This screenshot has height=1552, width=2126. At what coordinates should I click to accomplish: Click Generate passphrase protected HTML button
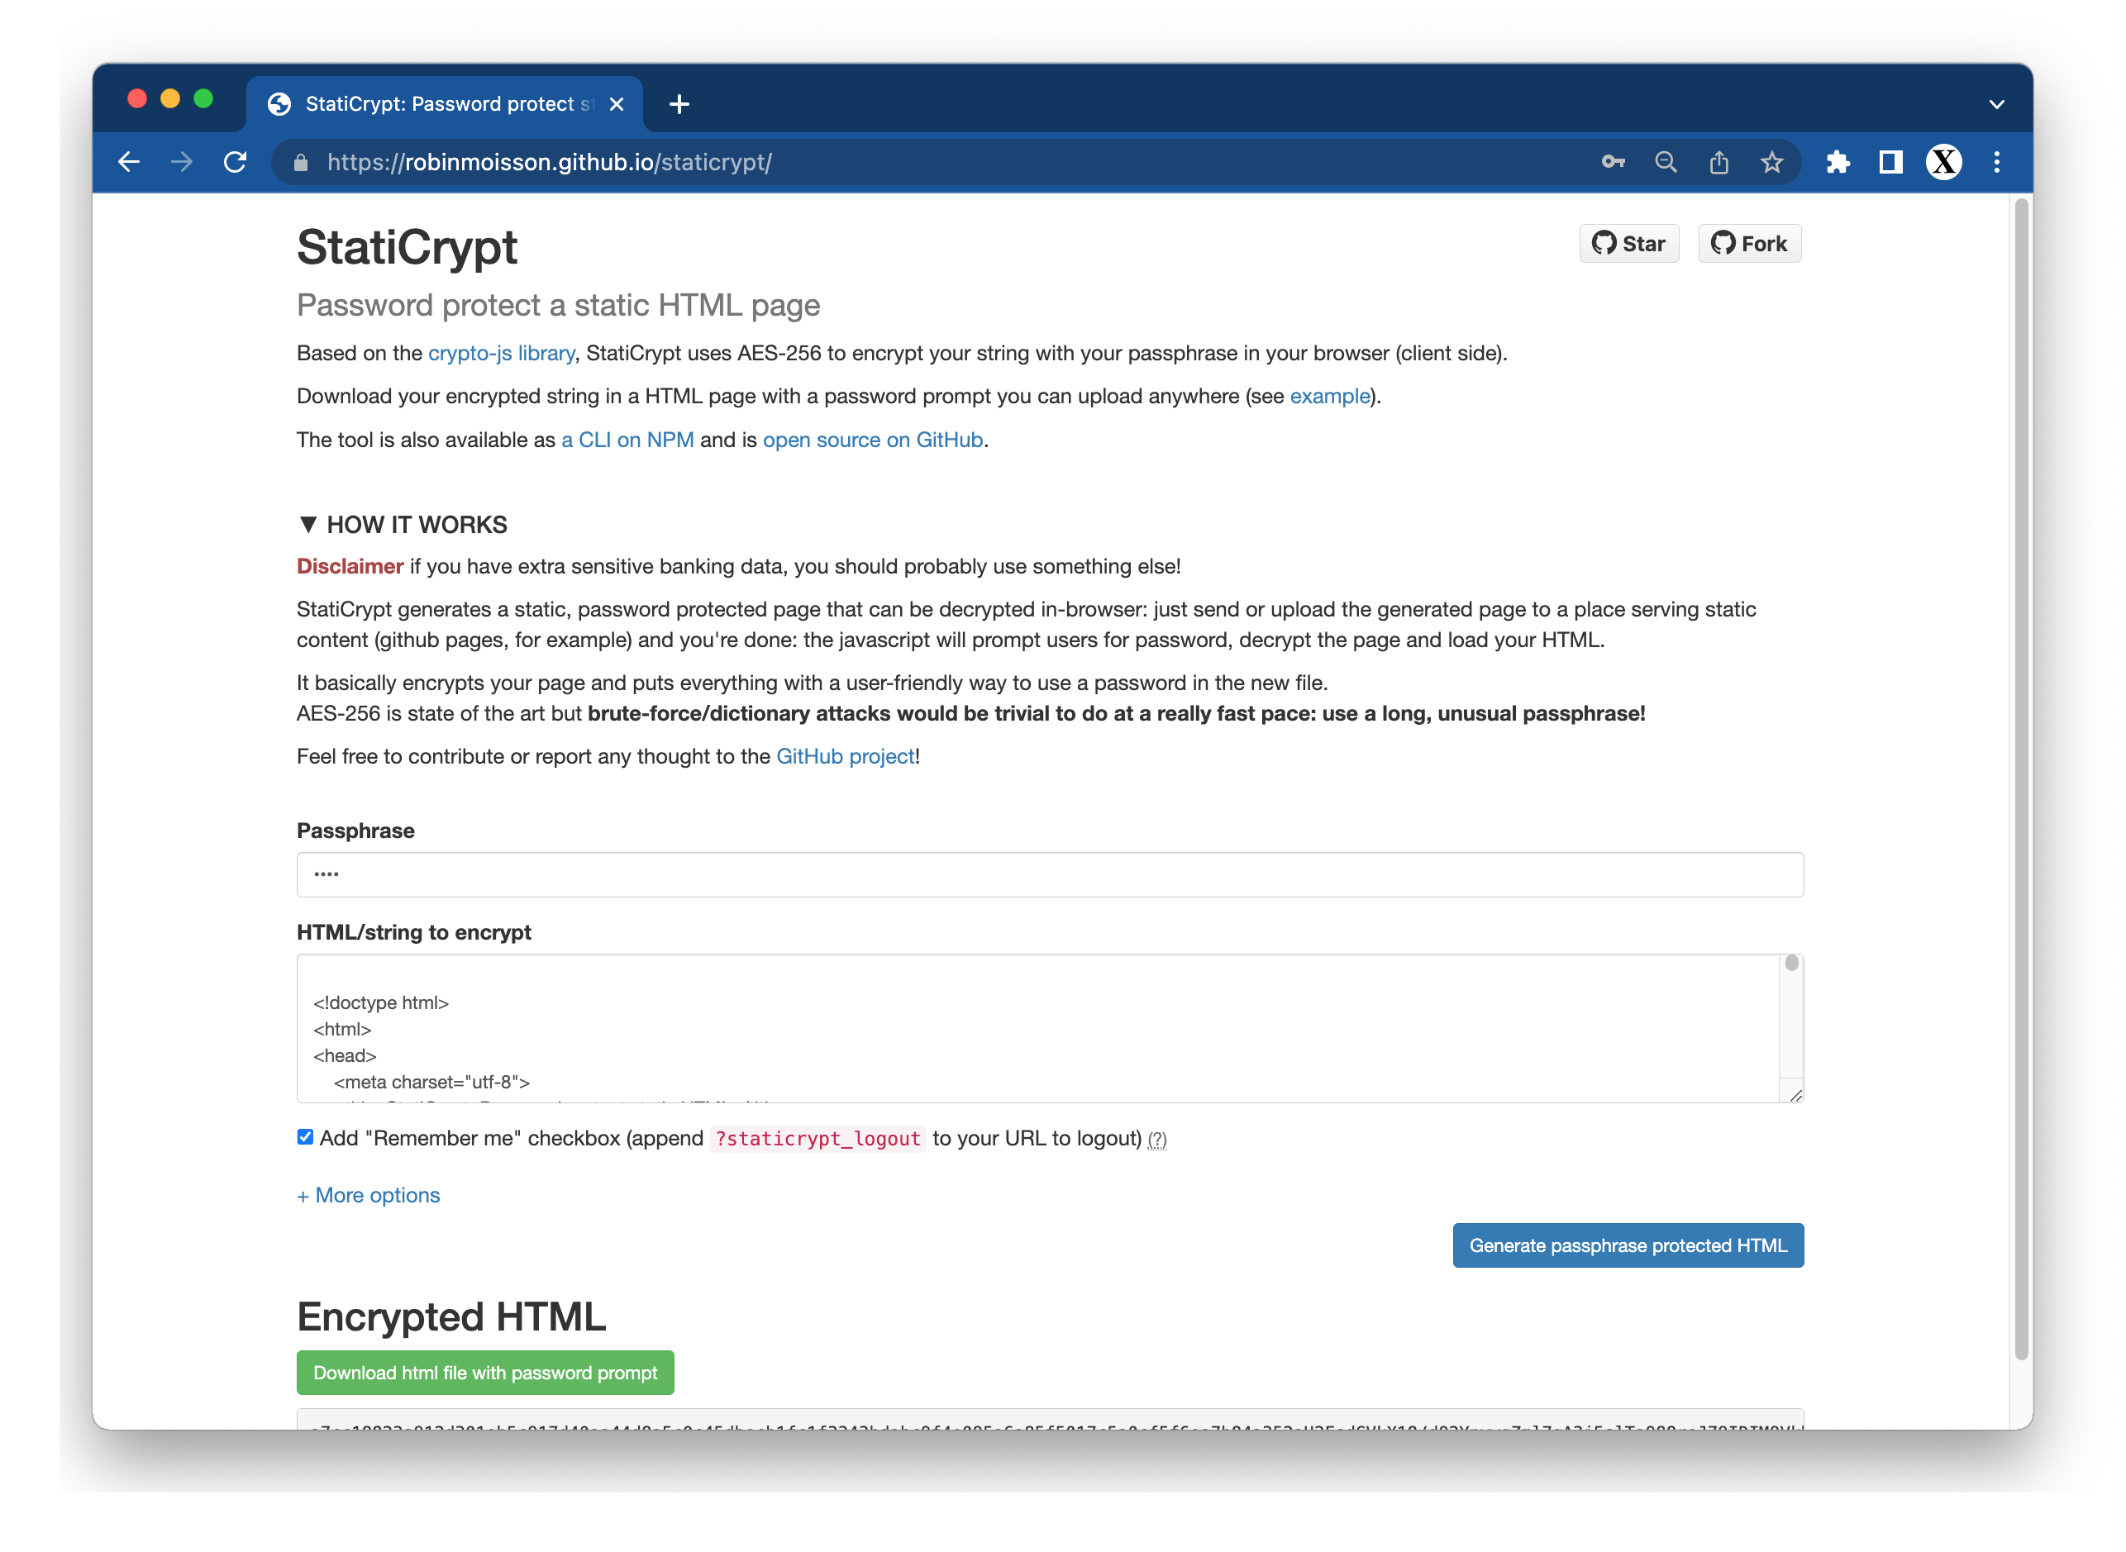(x=1627, y=1245)
